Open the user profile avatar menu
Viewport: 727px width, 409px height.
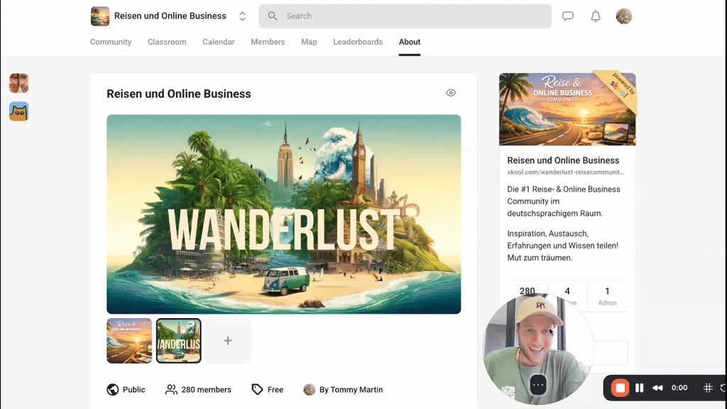(x=623, y=16)
